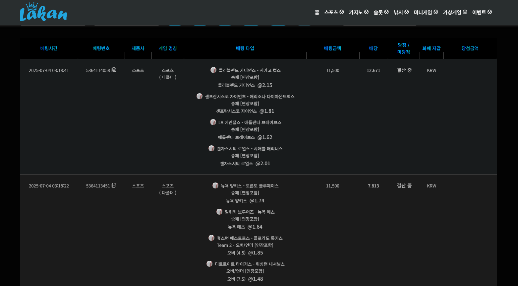The image size is (518, 286).
Task: Click the 베팅시간 column header
Action: tap(49, 48)
